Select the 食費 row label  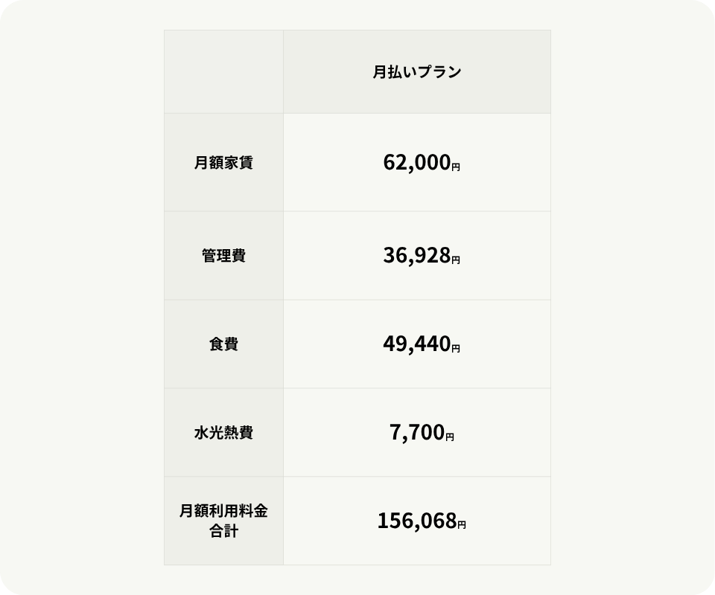(x=223, y=344)
